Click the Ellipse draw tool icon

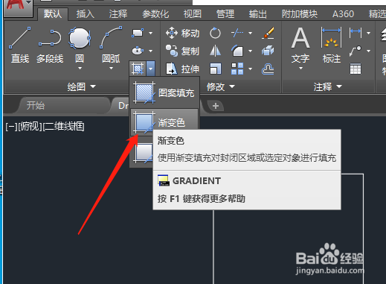coord(138,51)
